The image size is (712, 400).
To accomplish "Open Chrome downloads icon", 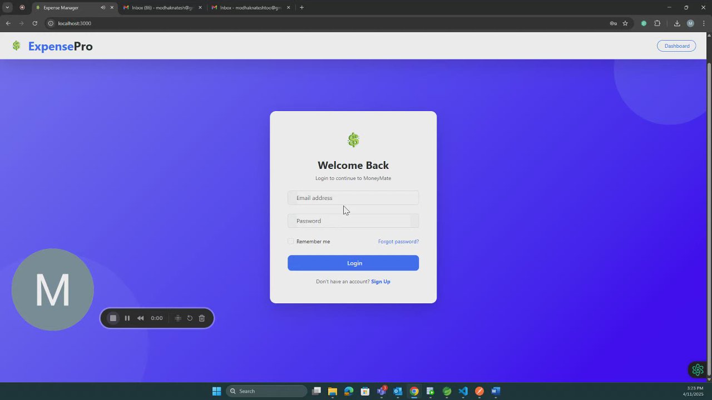I will (x=677, y=23).
